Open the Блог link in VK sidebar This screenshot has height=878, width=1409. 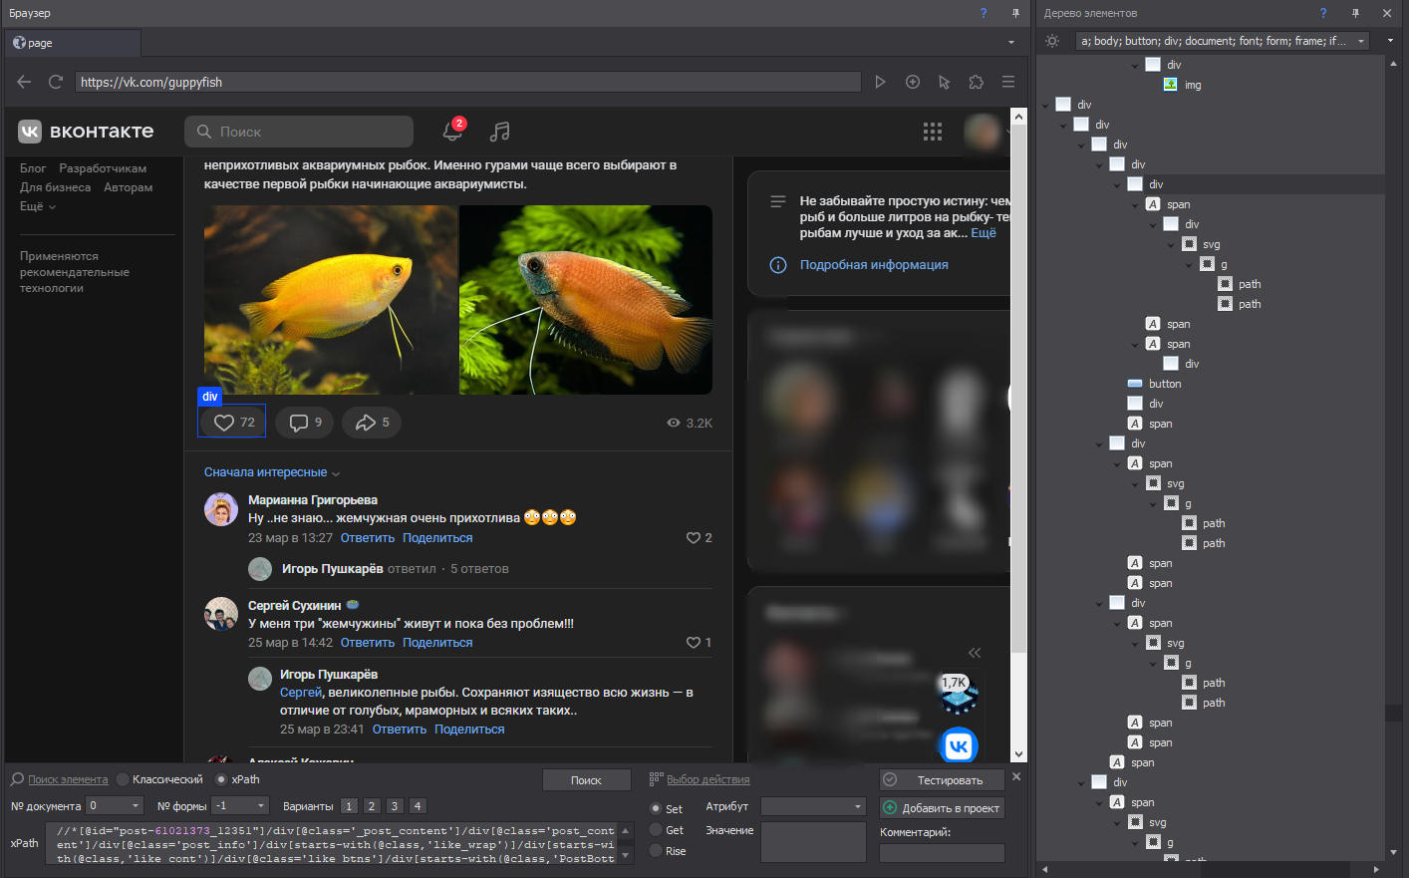33,168
